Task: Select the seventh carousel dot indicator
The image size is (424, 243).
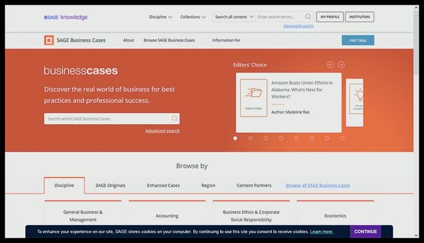Action: point(327,138)
